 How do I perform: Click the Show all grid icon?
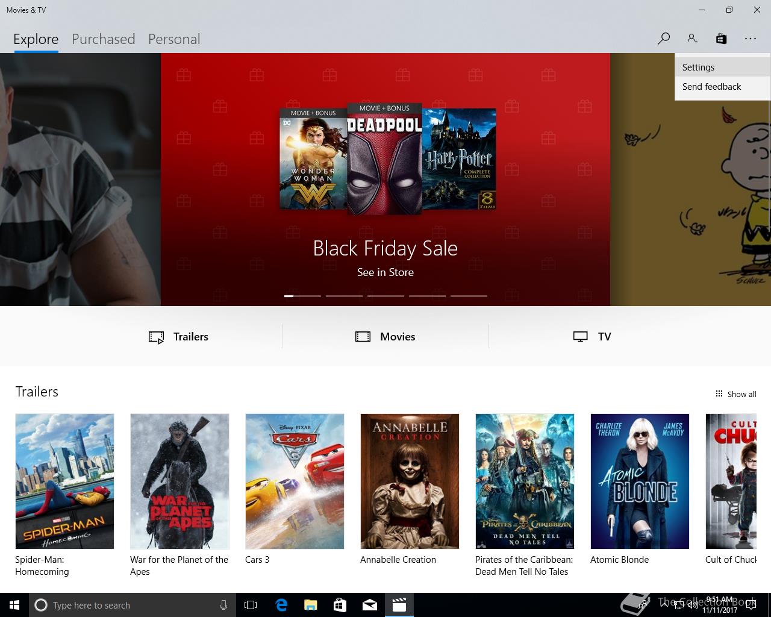coord(719,394)
